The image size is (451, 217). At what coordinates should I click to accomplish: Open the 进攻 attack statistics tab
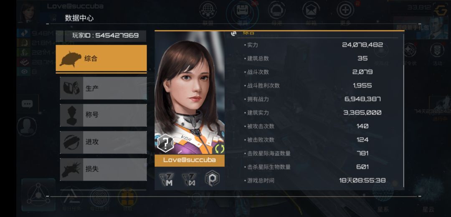(x=103, y=142)
